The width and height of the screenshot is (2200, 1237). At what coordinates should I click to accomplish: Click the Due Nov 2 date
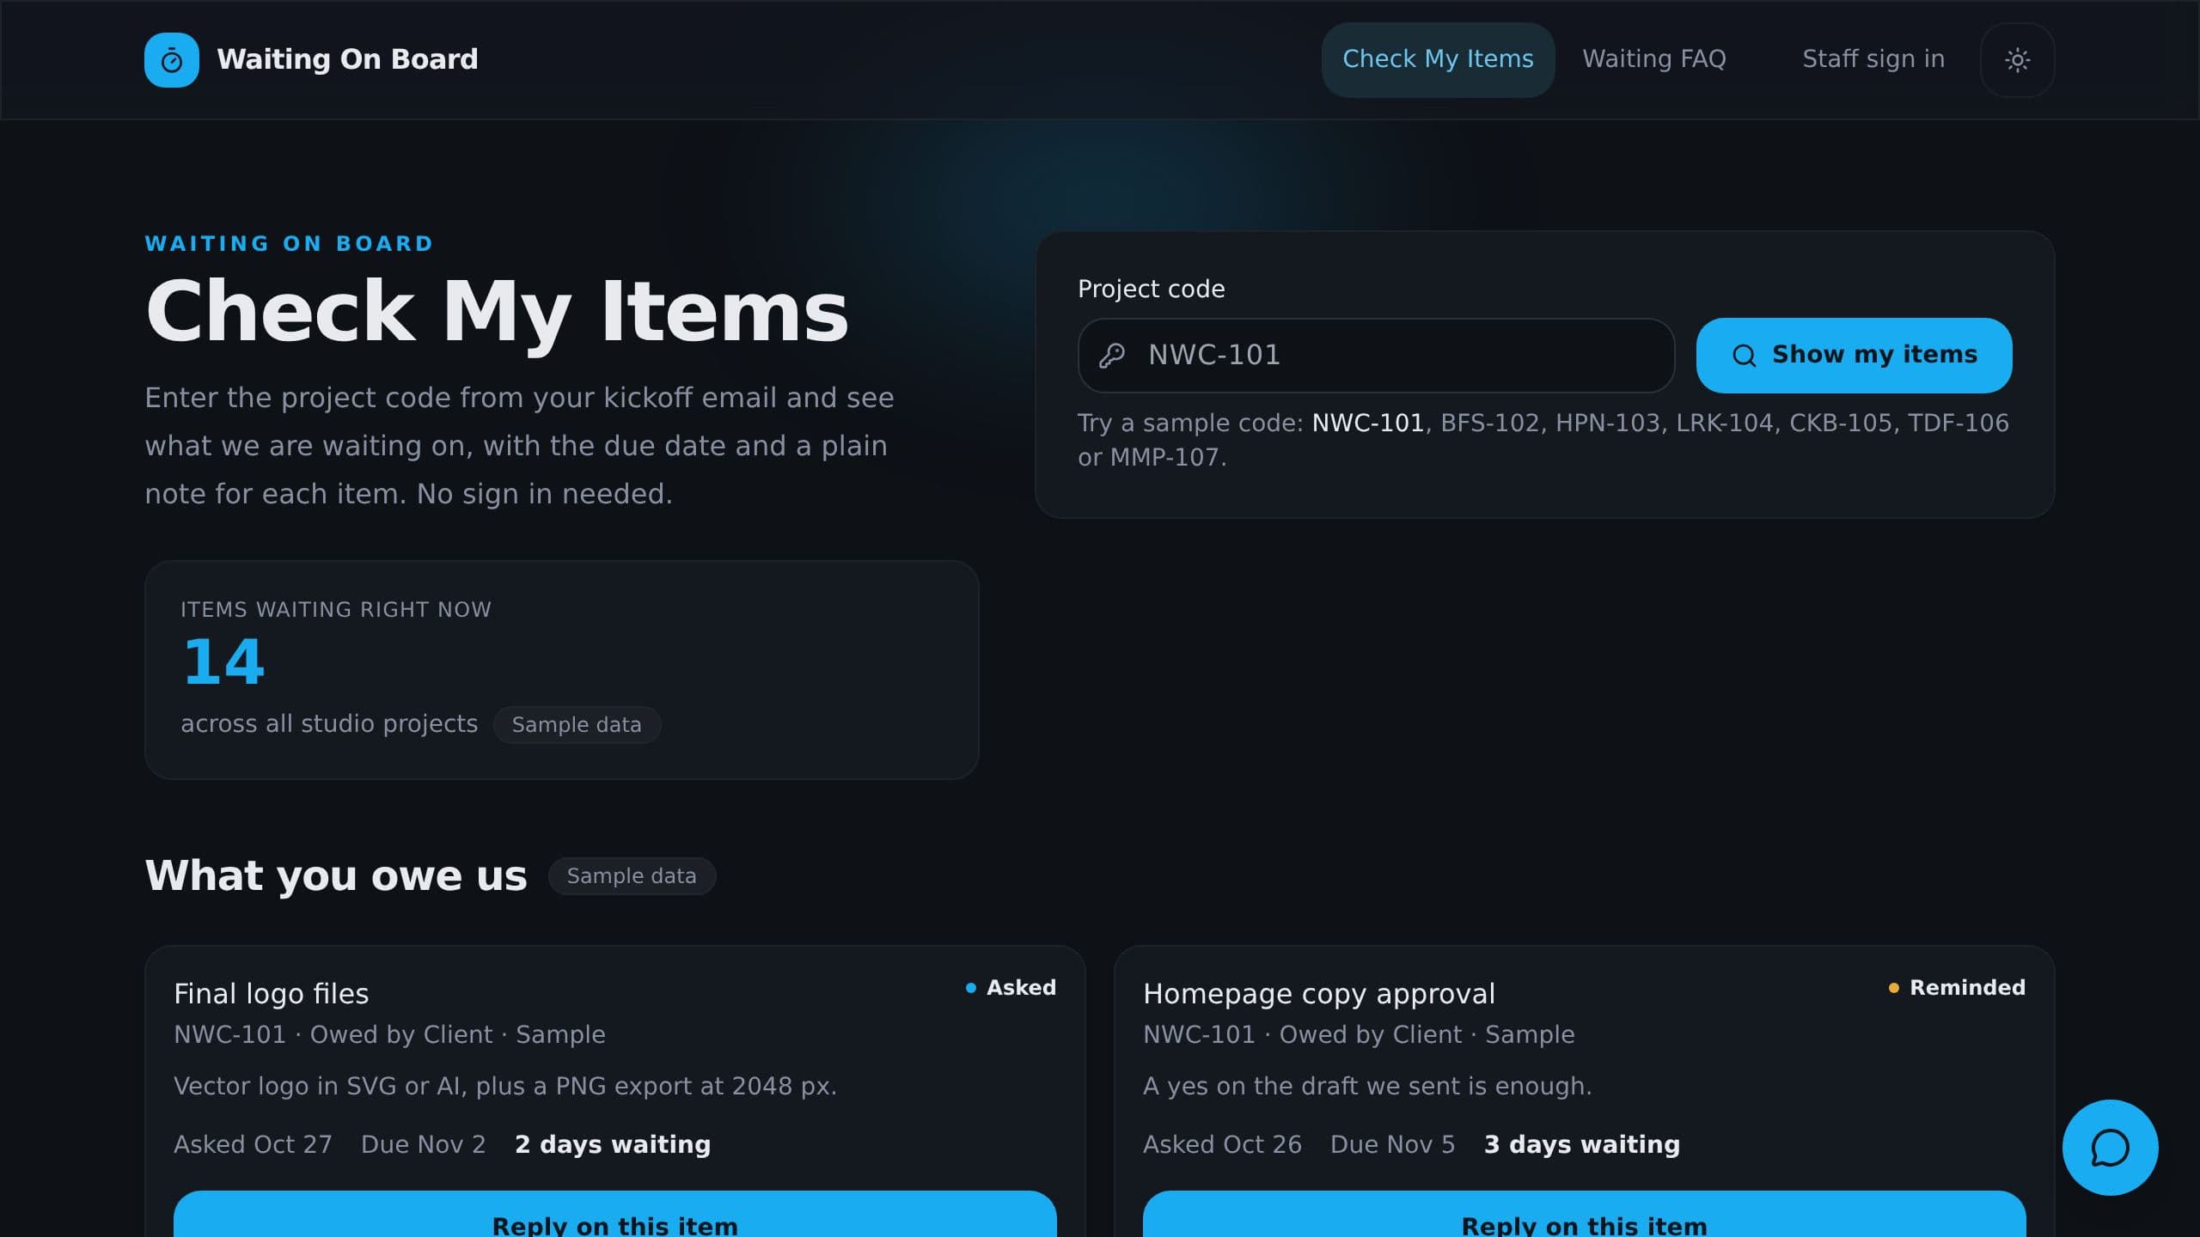[x=423, y=1144]
